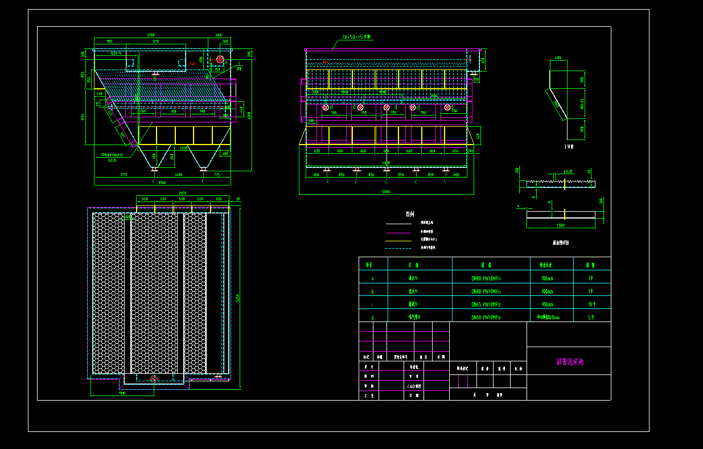
Task: Select the 70×50×15 angle steel callout
Action: tap(356, 36)
